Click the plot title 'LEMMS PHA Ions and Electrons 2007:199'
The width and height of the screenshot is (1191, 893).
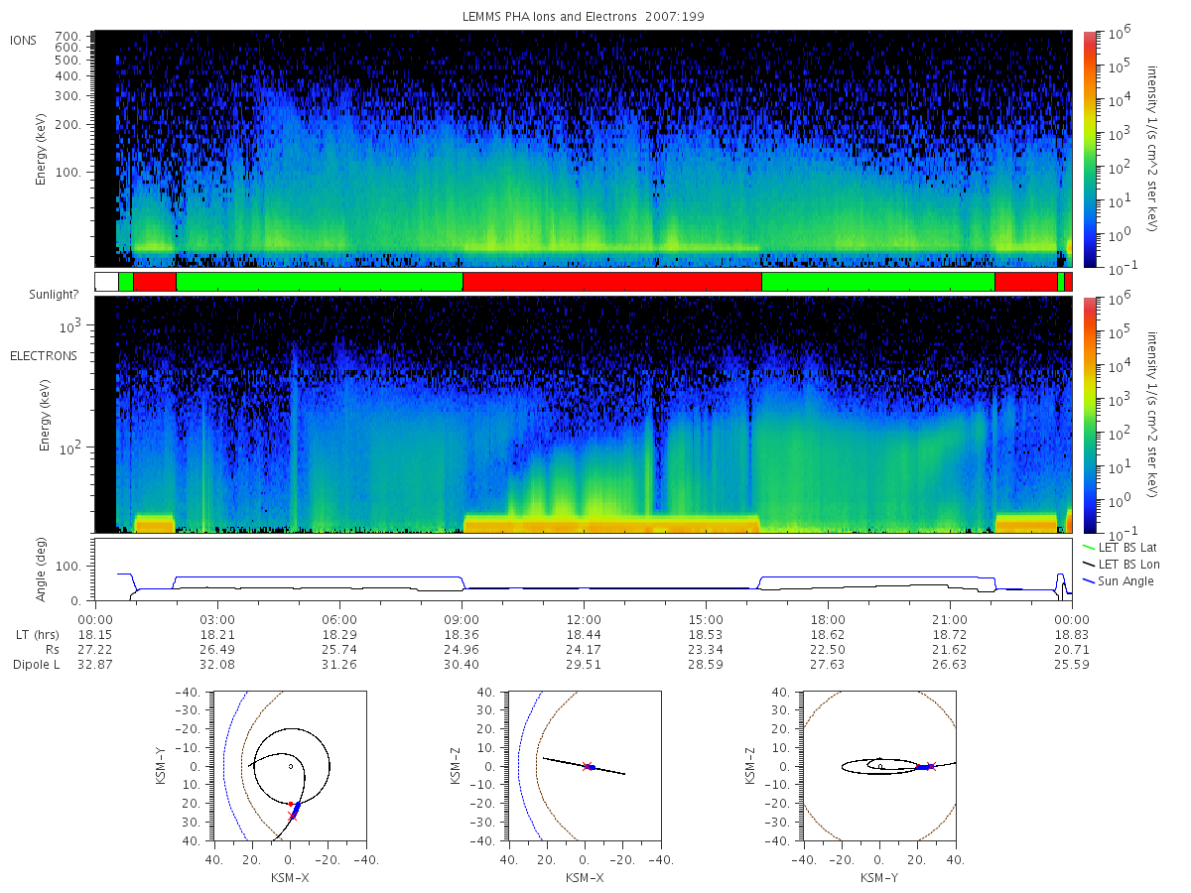(x=583, y=17)
